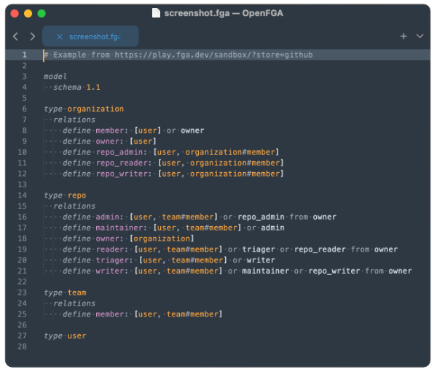
Task: Click 'team#member' on line 25
Action: click(192, 314)
